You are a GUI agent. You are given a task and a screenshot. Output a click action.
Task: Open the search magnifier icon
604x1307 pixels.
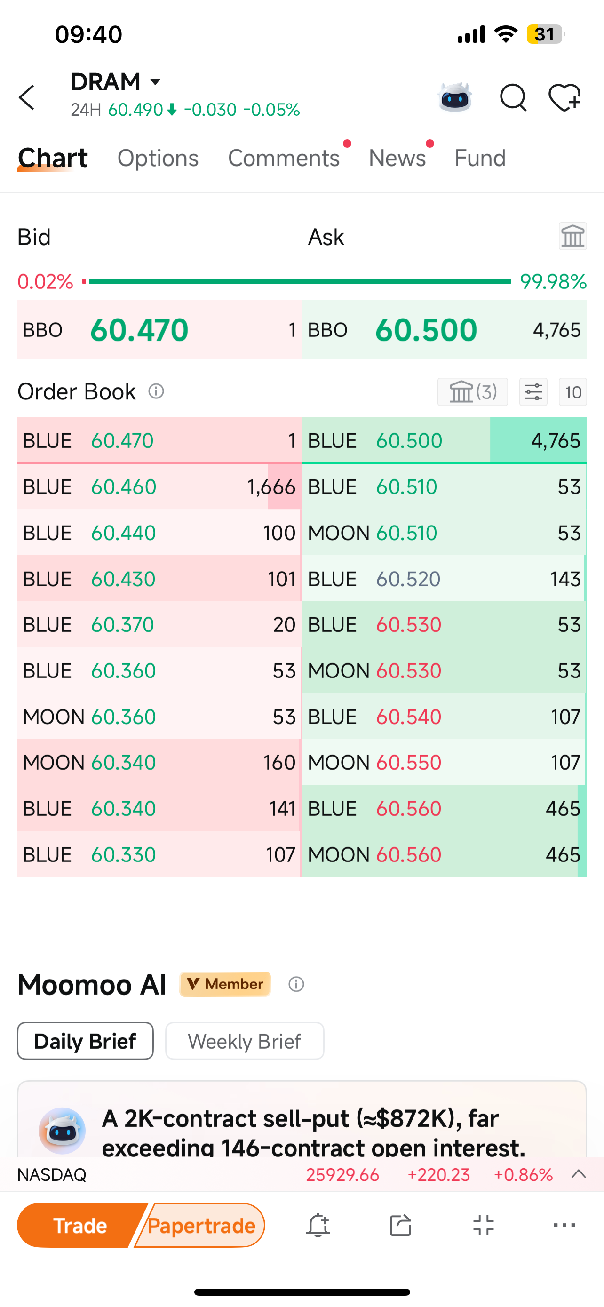click(x=513, y=97)
